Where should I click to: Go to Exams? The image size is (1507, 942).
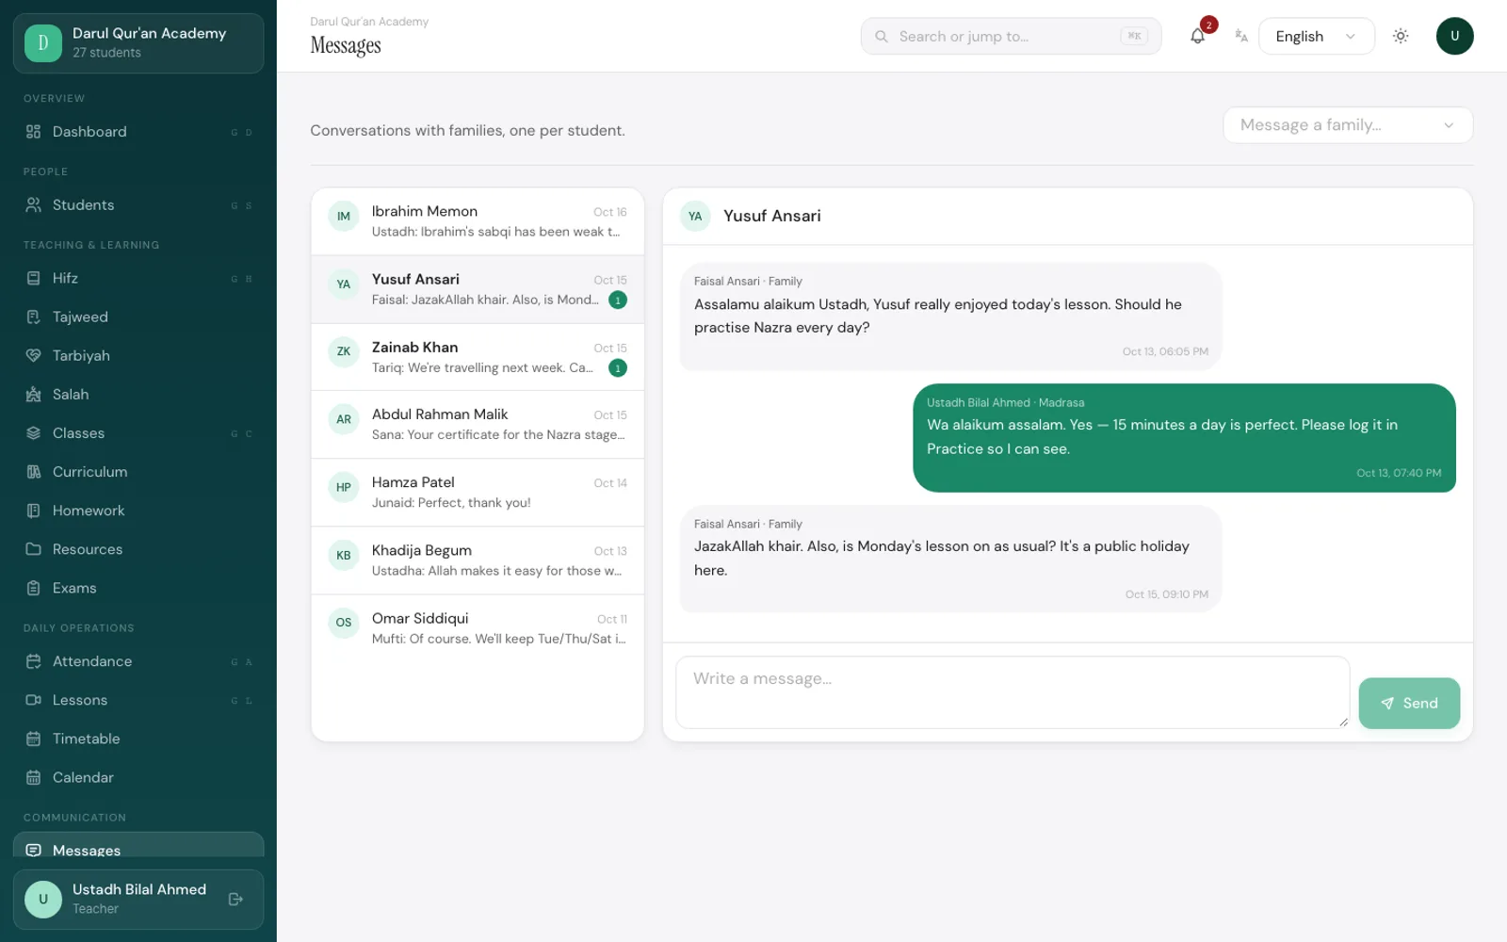138,588
